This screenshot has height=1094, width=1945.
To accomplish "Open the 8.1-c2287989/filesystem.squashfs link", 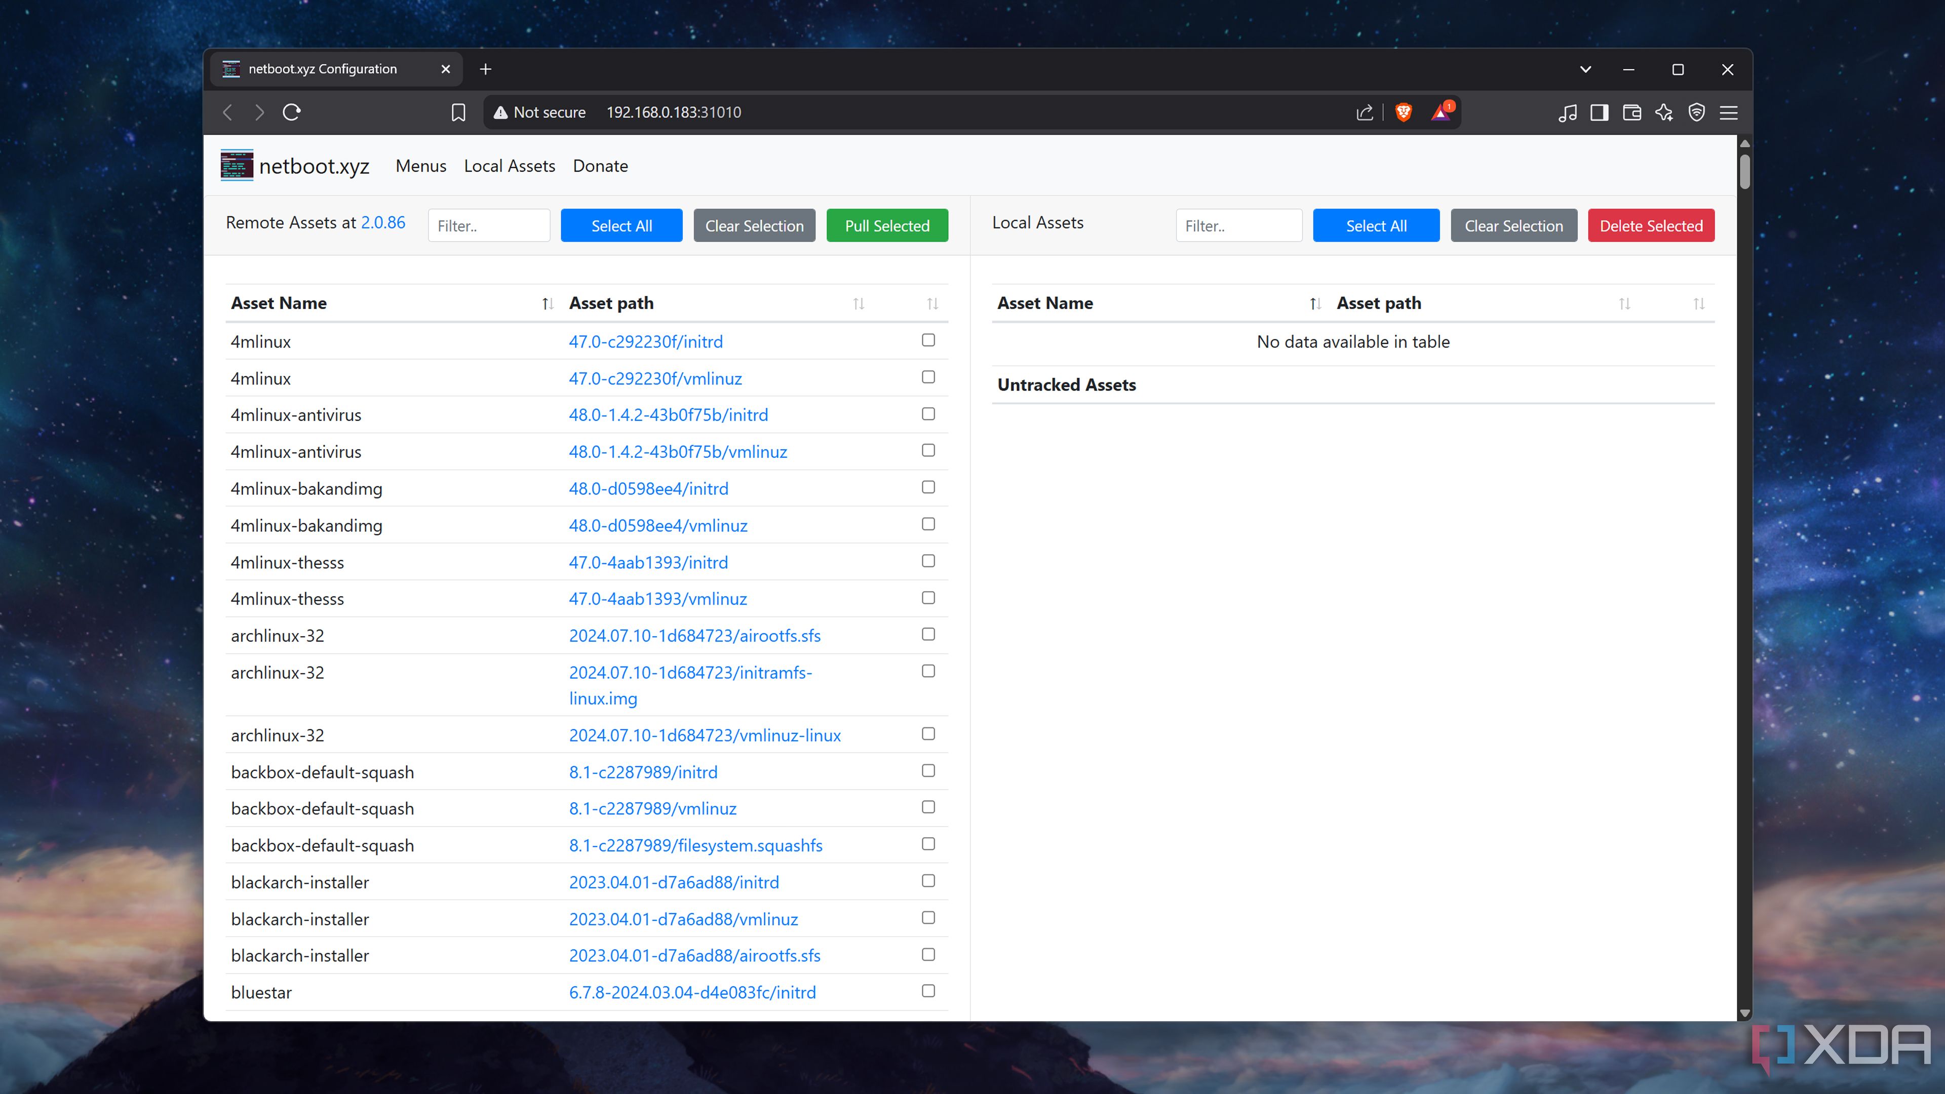I will tap(695, 846).
